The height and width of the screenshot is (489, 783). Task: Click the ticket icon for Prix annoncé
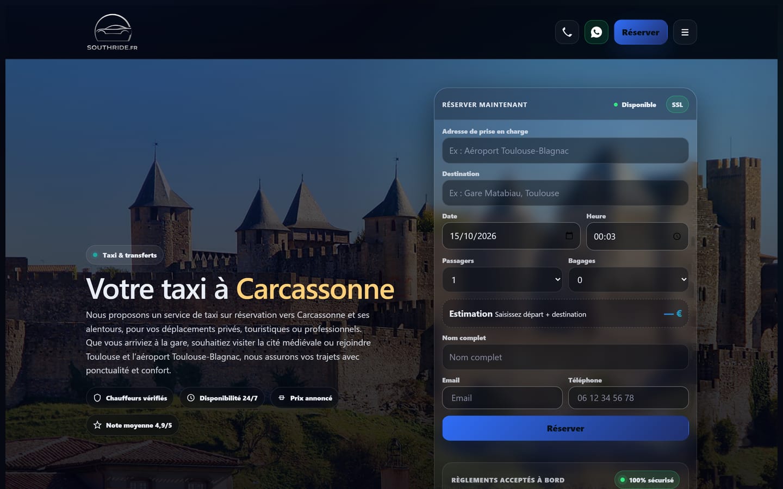click(x=282, y=398)
